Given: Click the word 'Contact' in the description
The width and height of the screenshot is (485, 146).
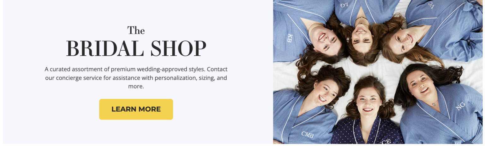Looking at the screenshot, I should click(217, 69).
